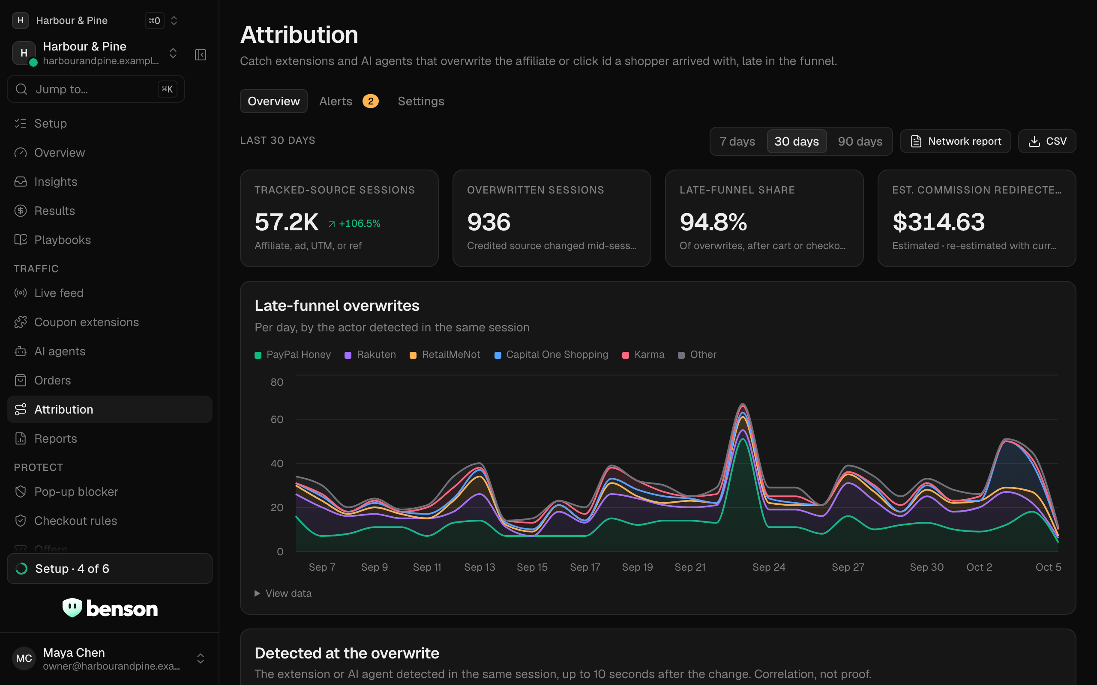Click the Results dollar icon
This screenshot has height=685, width=1097.
pos(21,211)
